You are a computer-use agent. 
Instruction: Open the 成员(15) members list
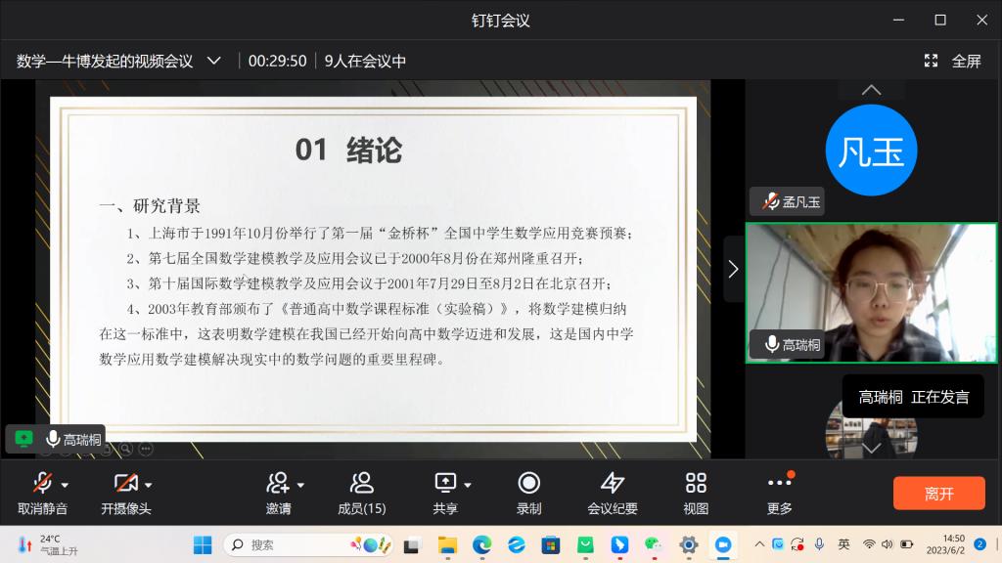click(362, 493)
